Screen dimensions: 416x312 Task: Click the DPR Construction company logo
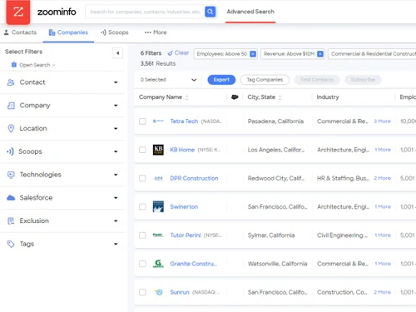pyautogui.click(x=158, y=178)
